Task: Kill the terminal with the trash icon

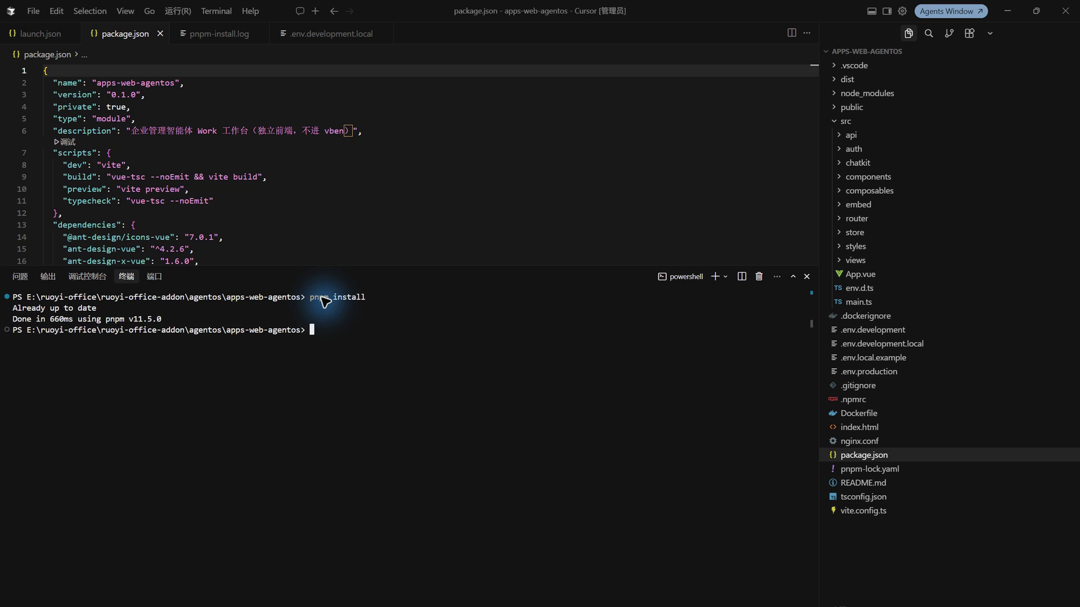Action: [x=759, y=276]
